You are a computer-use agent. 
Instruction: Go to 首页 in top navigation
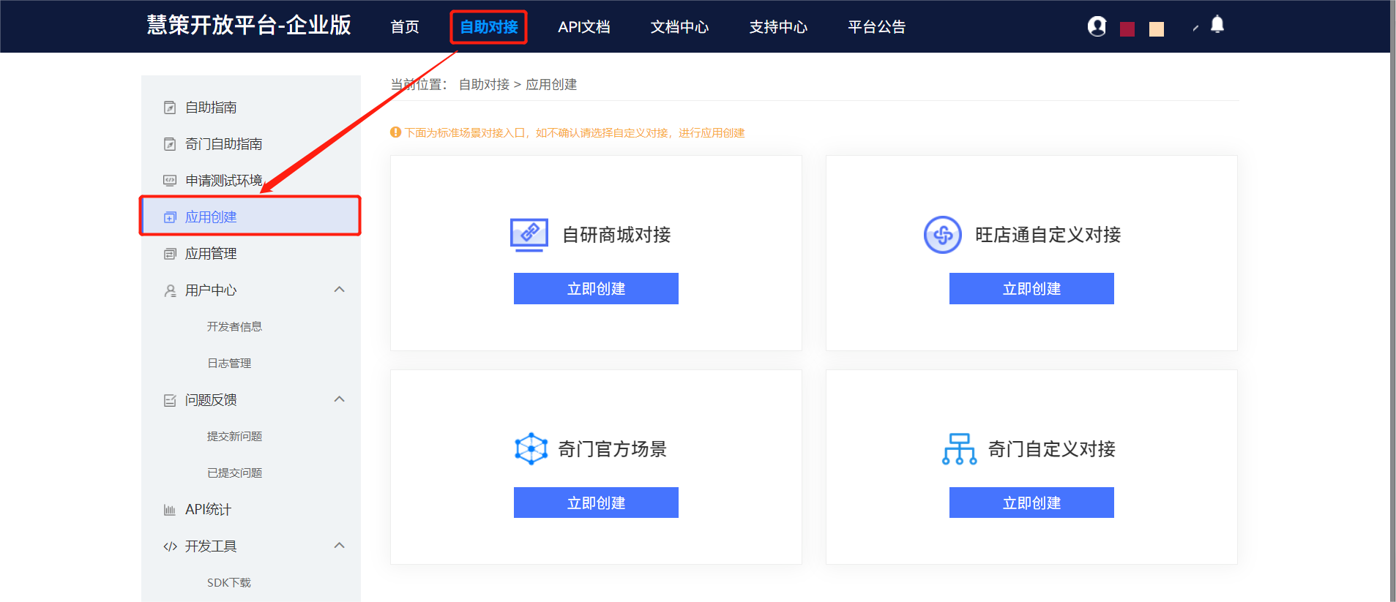click(x=405, y=27)
